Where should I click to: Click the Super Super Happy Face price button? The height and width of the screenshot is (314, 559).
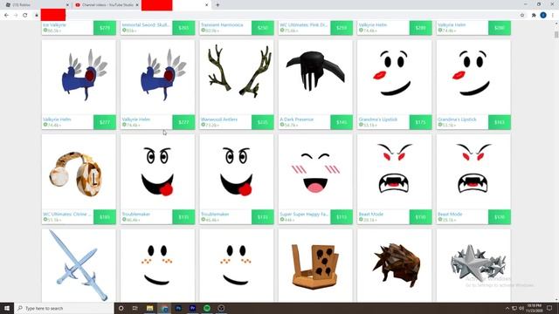[342, 217]
